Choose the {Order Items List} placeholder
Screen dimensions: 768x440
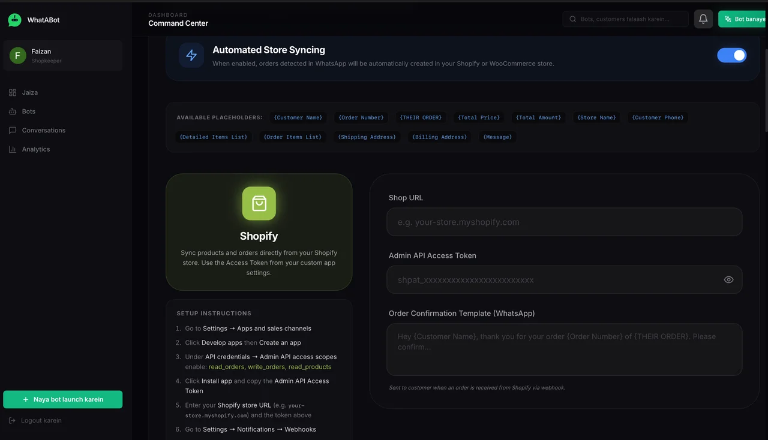point(293,137)
